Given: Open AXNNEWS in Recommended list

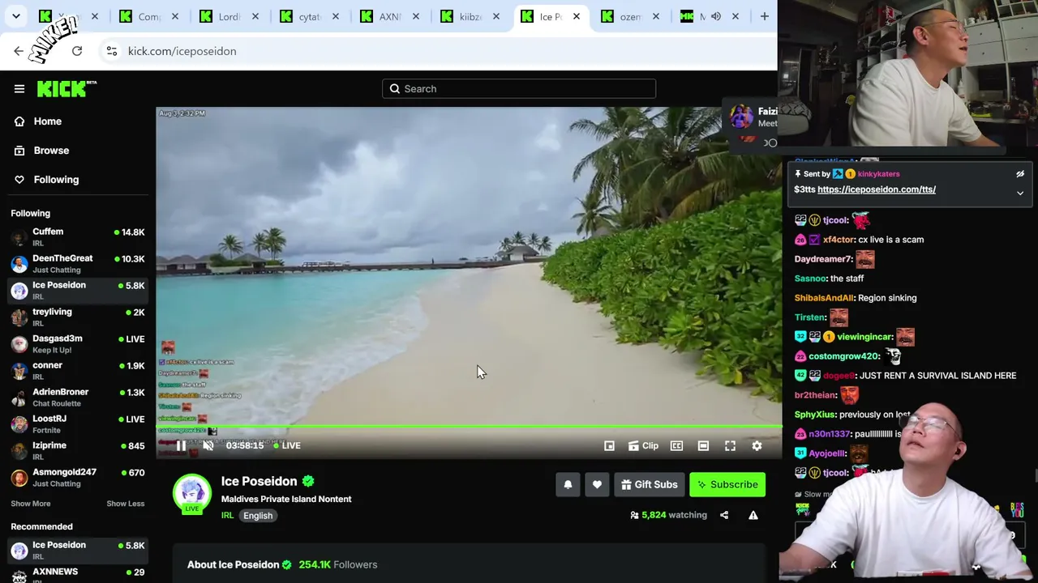Looking at the screenshot, I should tap(78, 576).
